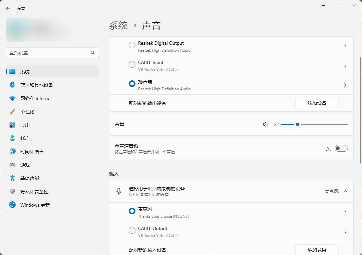The image size is (362, 255).
Task: Collapse the 麦克风 input device section
Action: [x=345, y=191]
